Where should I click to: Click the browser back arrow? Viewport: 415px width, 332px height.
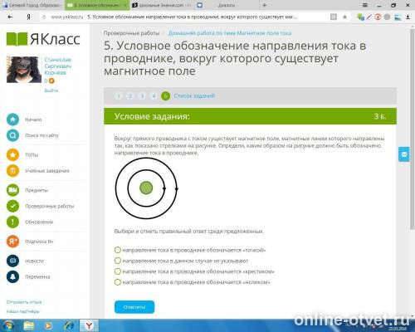pyautogui.click(x=10, y=17)
